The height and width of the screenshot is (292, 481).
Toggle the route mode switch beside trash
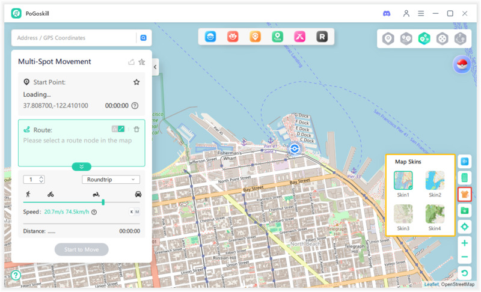click(118, 129)
